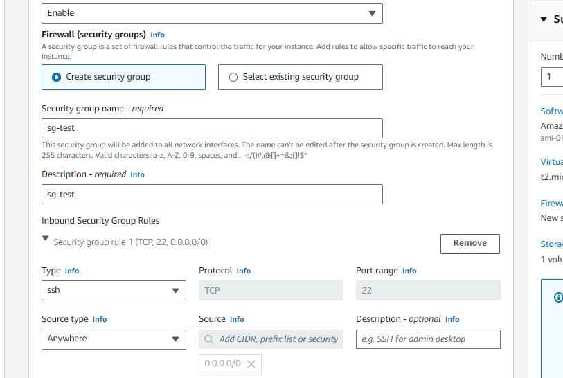This screenshot has width=563, height=378.
Task: Click the search icon in Source field
Action: coord(208,339)
